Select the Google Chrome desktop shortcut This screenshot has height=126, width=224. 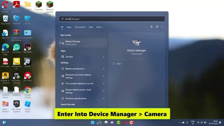pyautogui.click(x=28, y=92)
